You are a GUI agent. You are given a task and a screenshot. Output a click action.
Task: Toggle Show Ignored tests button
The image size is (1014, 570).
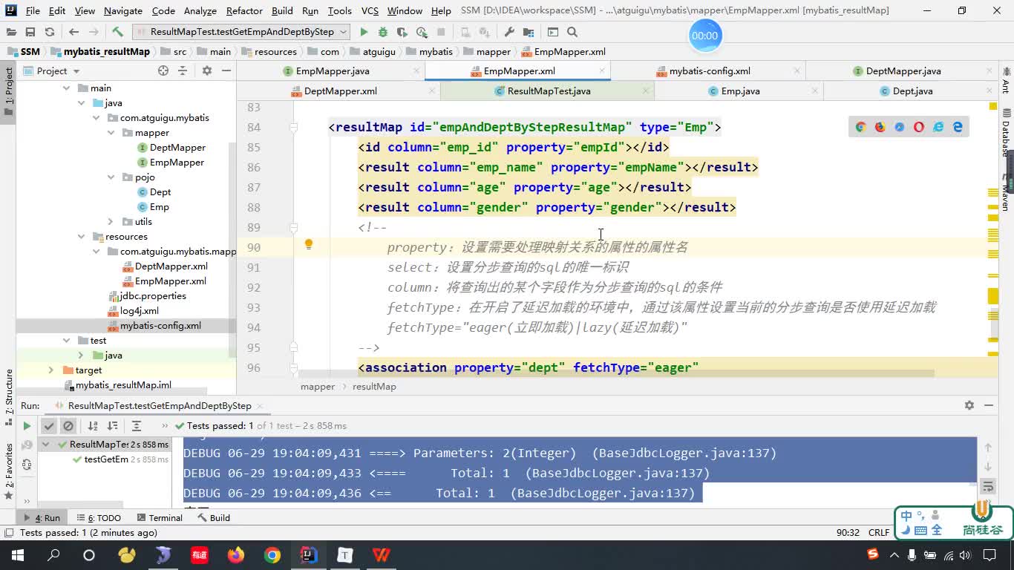(x=68, y=426)
